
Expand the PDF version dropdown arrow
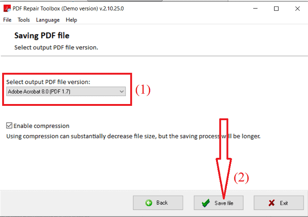(121, 91)
